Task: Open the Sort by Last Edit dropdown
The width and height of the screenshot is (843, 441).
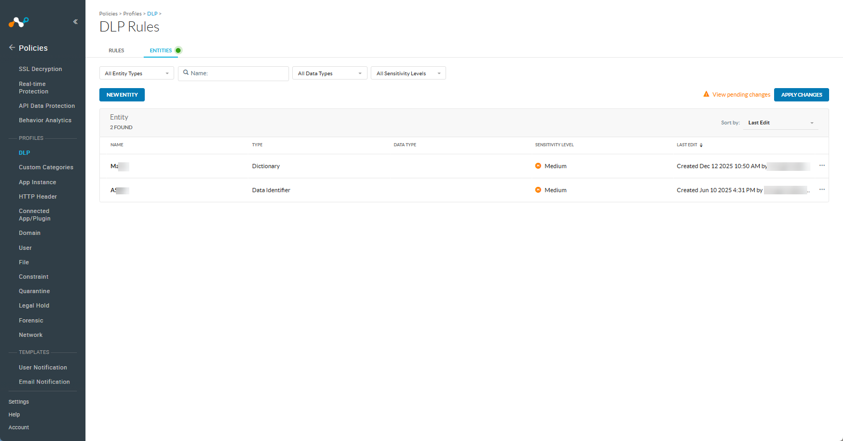Action: point(780,123)
